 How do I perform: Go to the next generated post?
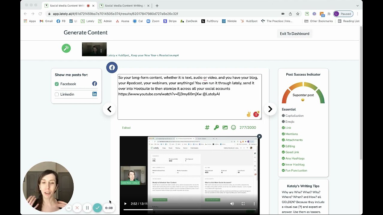(x=270, y=109)
